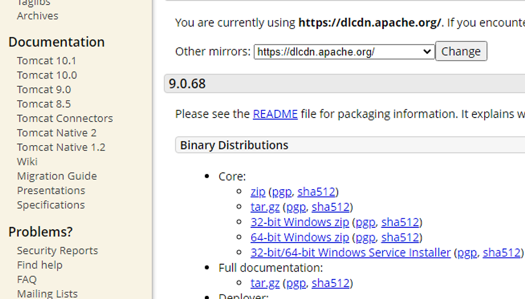Open the Security Reports link

pyautogui.click(x=57, y=250)
